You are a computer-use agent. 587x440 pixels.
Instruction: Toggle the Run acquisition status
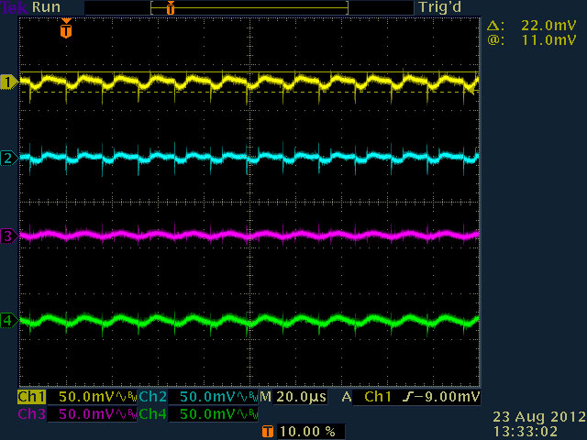(47, 7)
